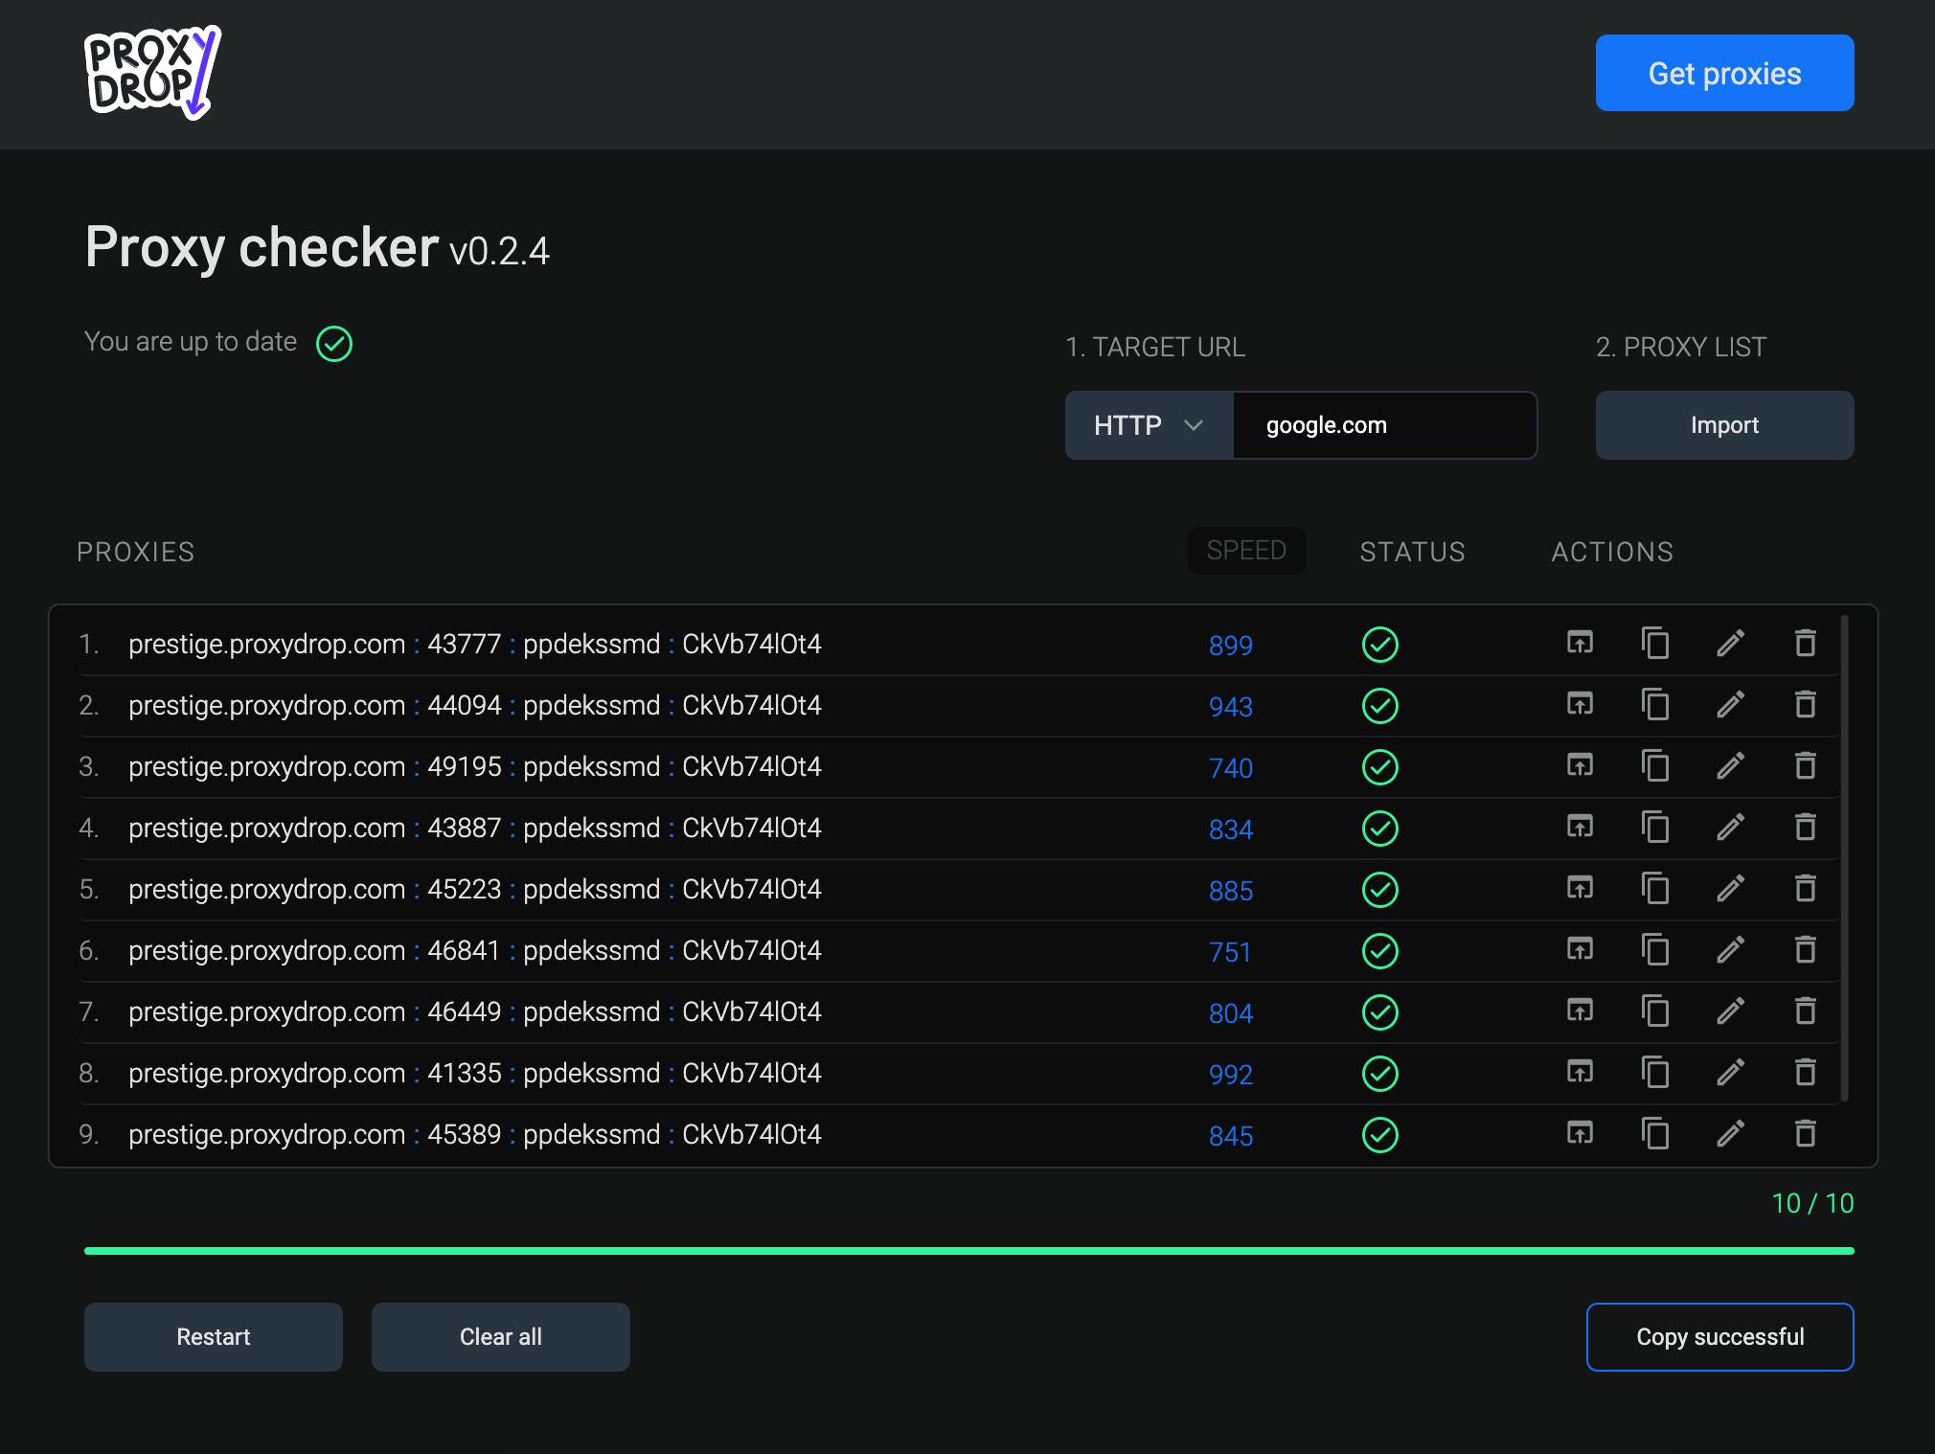
Task: Copy proxy row with port 49195
Action: tap(1655, 765)
